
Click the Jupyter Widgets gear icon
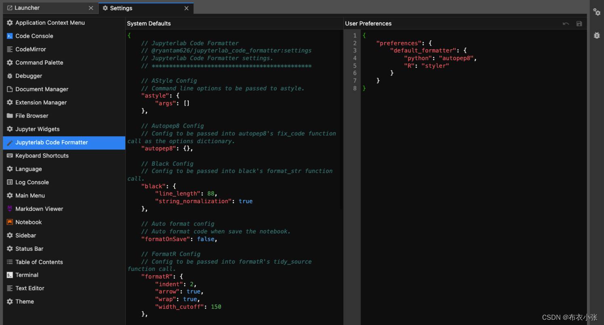point(10,129)
